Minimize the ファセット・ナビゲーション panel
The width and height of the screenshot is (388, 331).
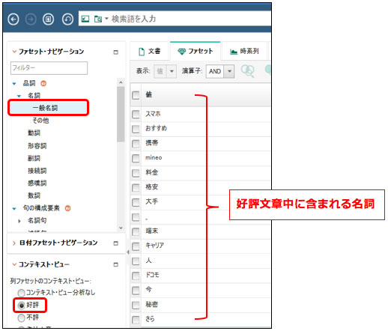(x=115, y=52)
